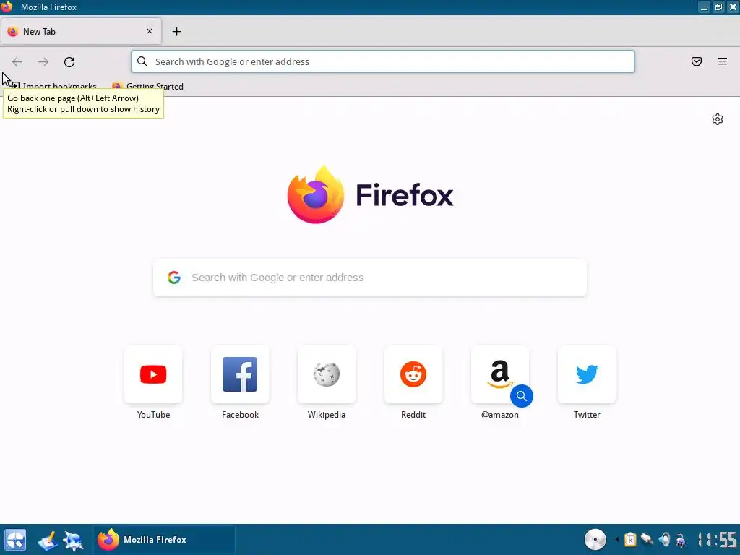This screenshot has width=740, height=555.
Task: Click the Firefox icon in title bar
Action: [x=7, y=7]
